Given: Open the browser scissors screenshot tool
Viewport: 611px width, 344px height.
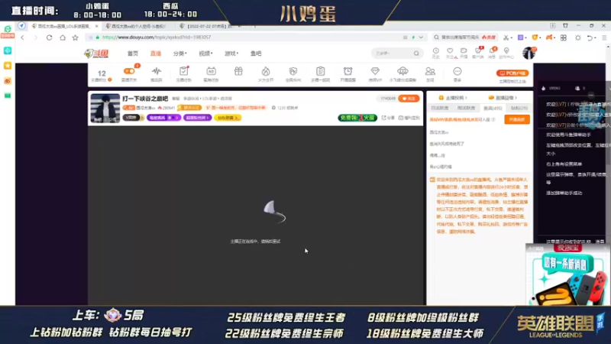Looking at the screenshot, I should [x=506, y=37].
